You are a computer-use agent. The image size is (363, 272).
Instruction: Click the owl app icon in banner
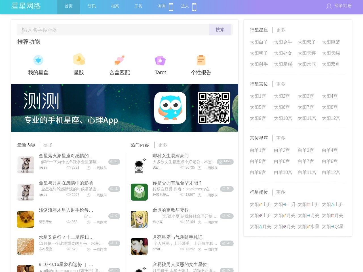tap(170, 108)
